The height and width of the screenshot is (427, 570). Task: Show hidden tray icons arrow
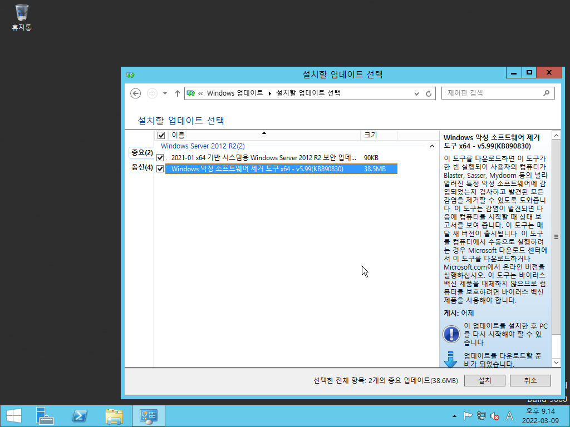tap(454, 416)
